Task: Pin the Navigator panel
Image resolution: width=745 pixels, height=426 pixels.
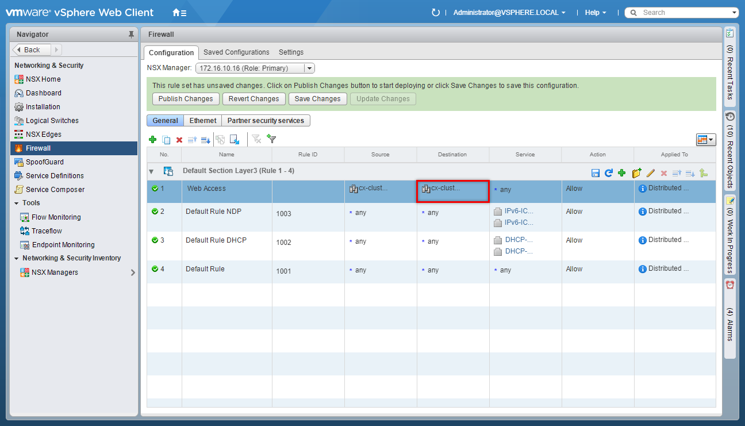Action: [x=131, y=34]
